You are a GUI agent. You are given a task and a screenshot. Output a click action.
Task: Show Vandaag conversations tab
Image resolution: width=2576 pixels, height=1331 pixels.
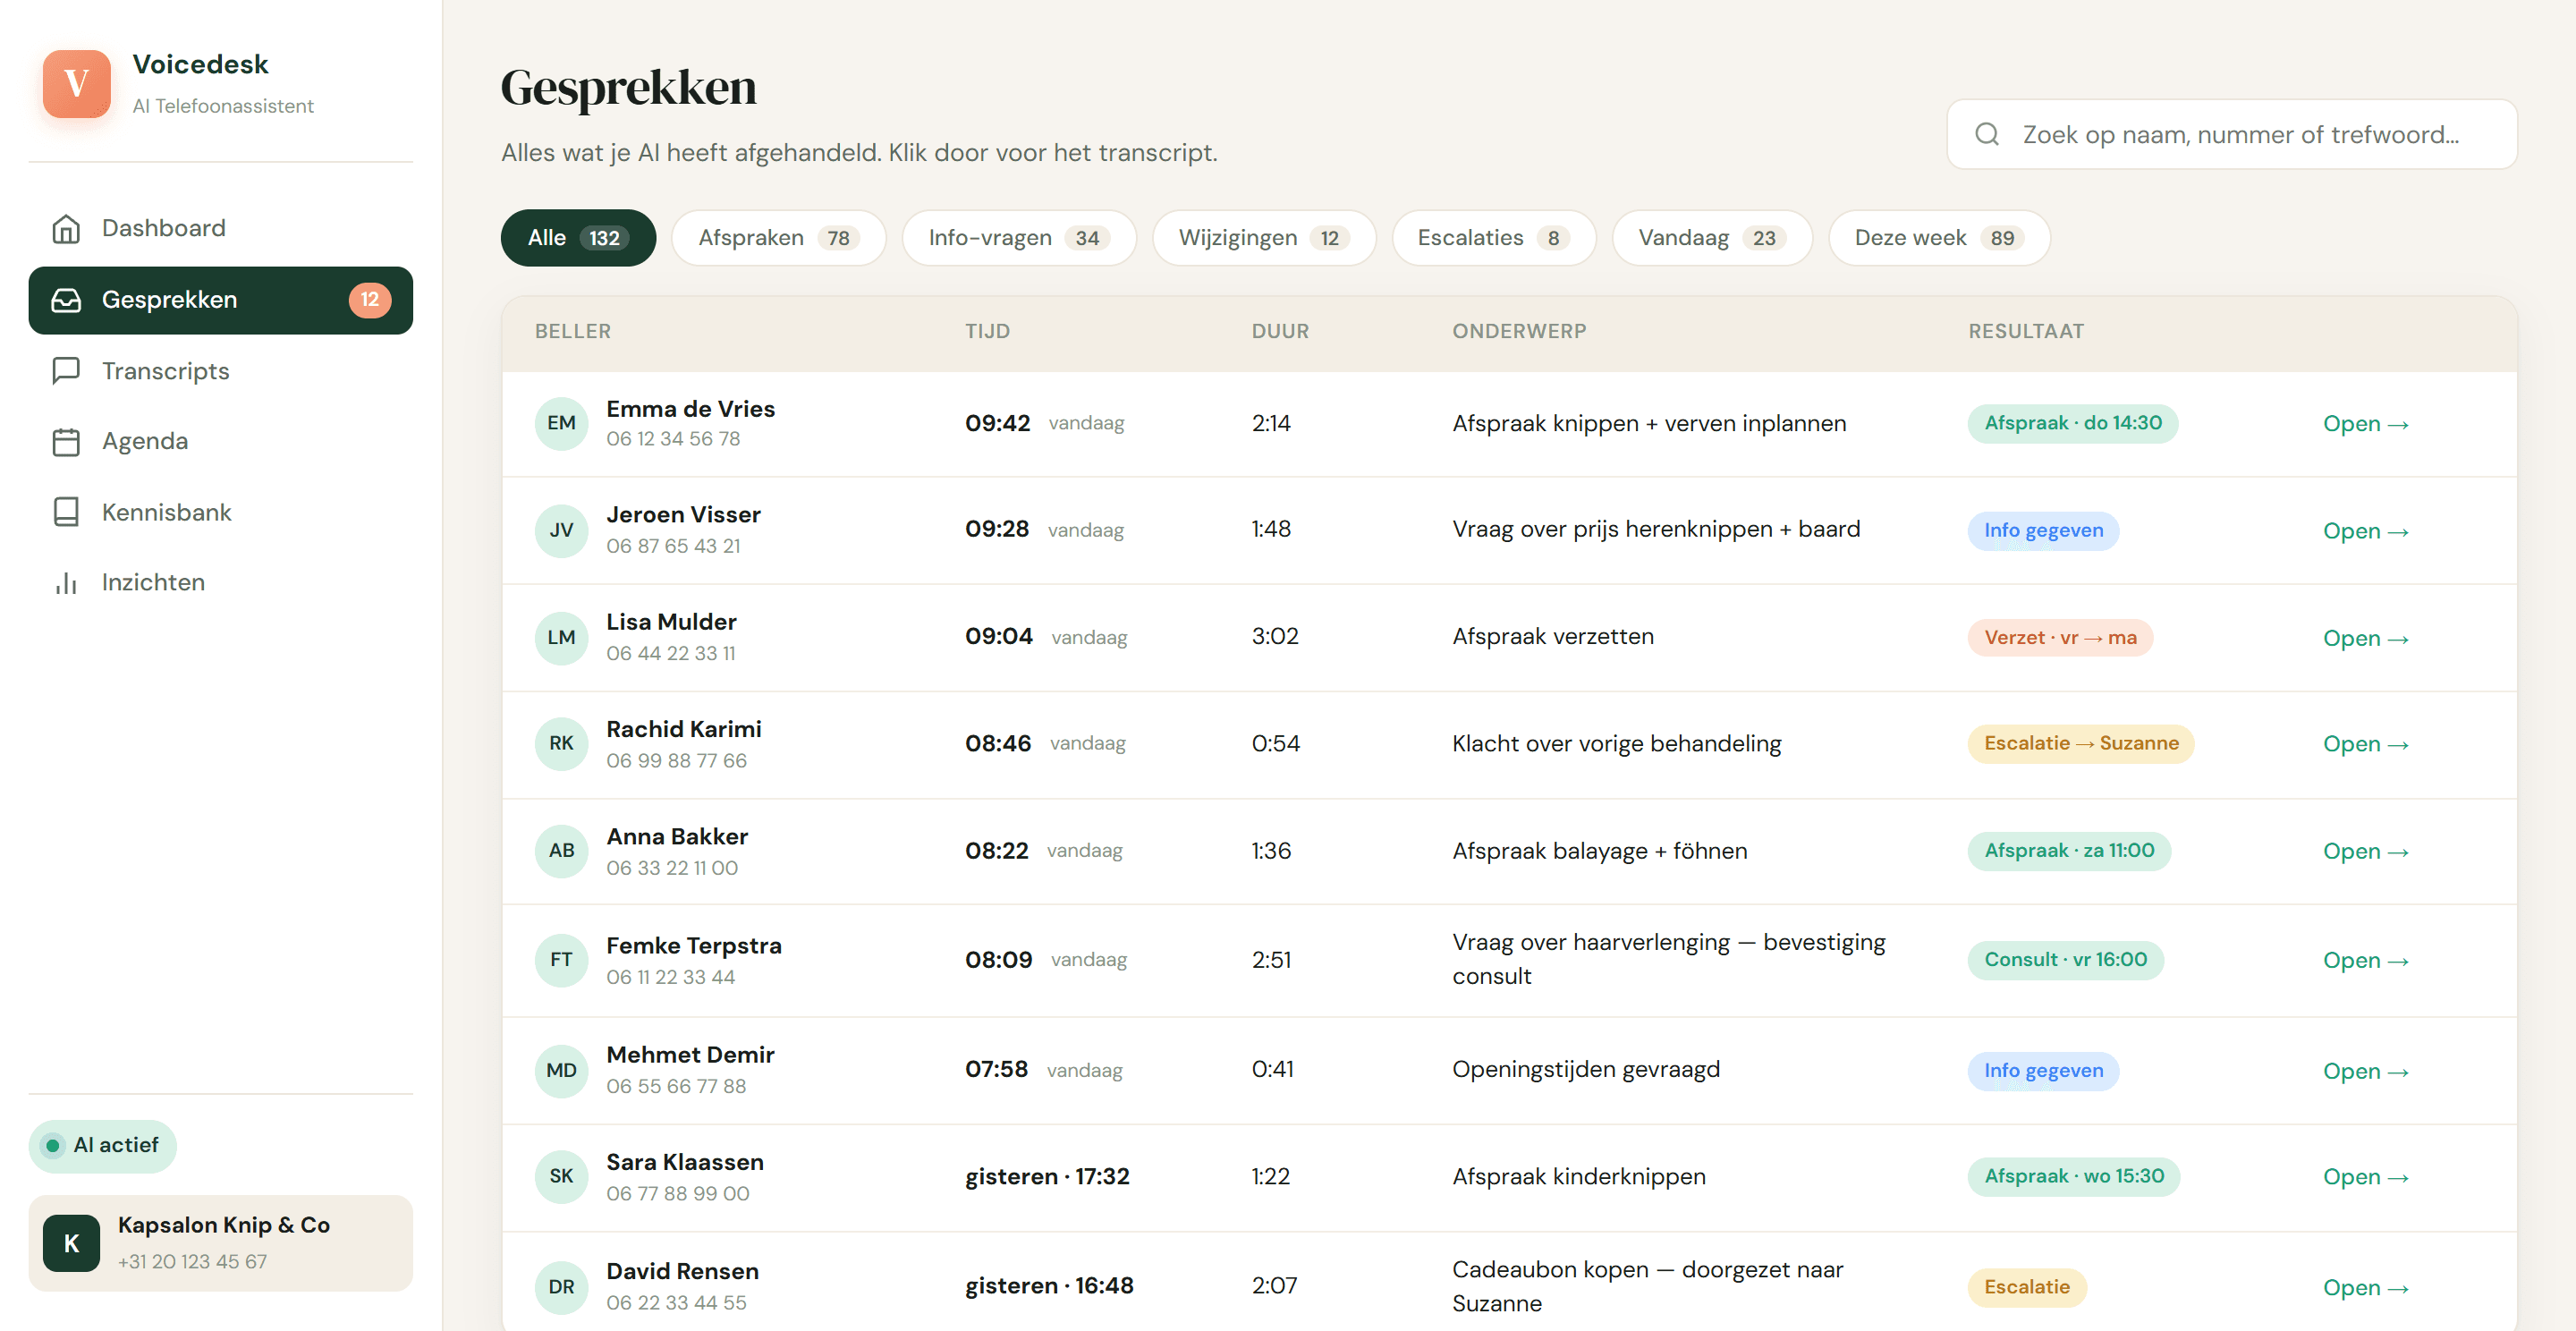coord(1711,238)
